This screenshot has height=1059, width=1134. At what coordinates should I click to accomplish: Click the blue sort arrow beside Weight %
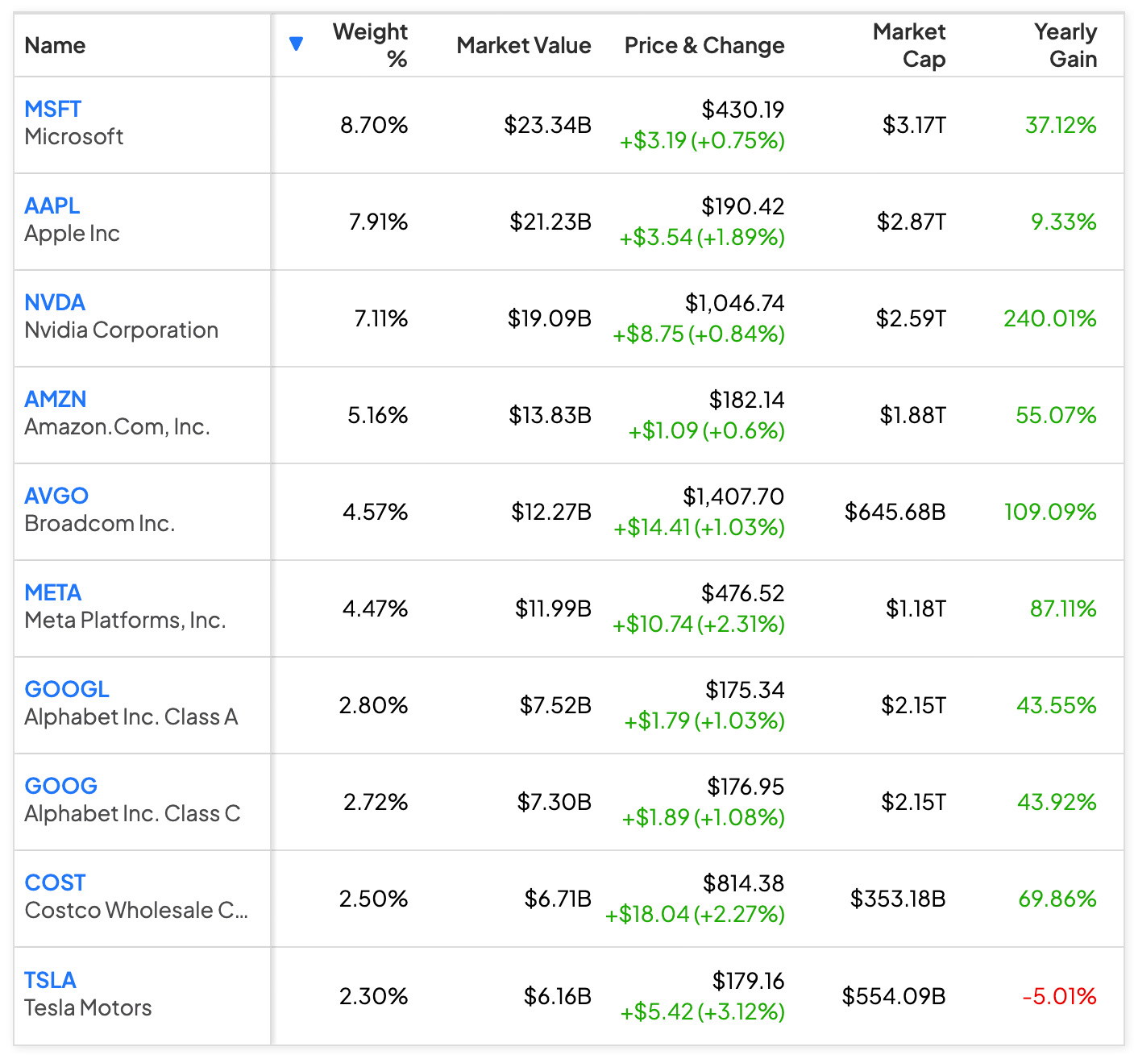296,44
